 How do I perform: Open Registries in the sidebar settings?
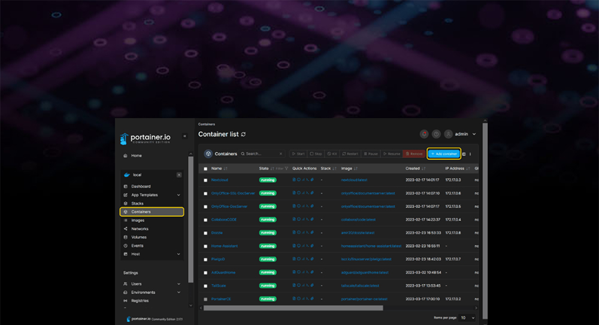click(140, 301)
